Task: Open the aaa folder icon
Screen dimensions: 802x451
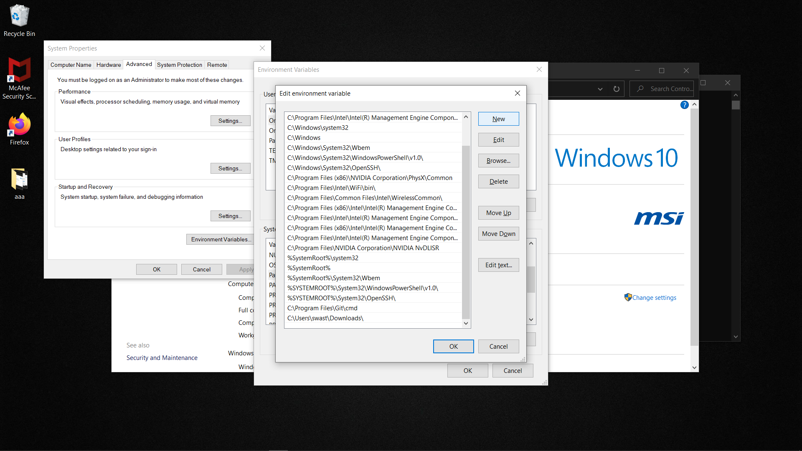Action: coord(19,180)
